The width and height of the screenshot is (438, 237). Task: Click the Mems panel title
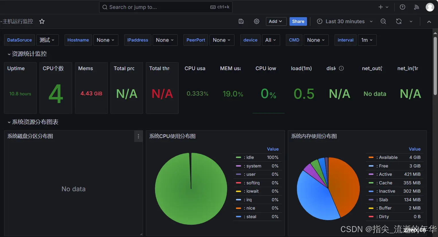[x=86, y=68]
